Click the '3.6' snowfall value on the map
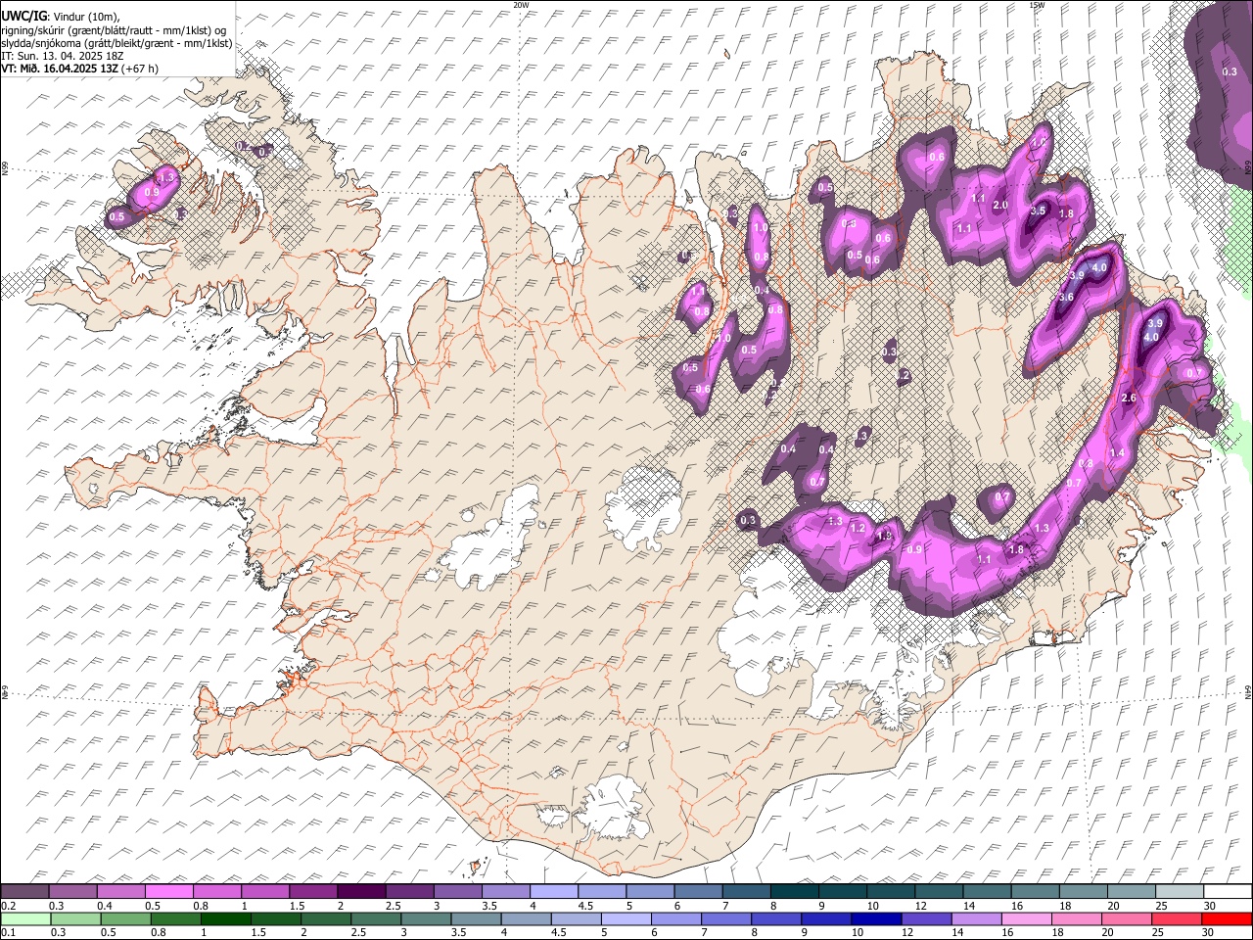Screen dimensions: 1253x940 tap(1066, 297)
